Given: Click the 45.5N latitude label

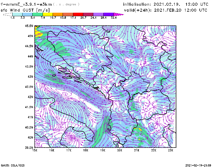Looking at the screenshot, I should 29,26.
